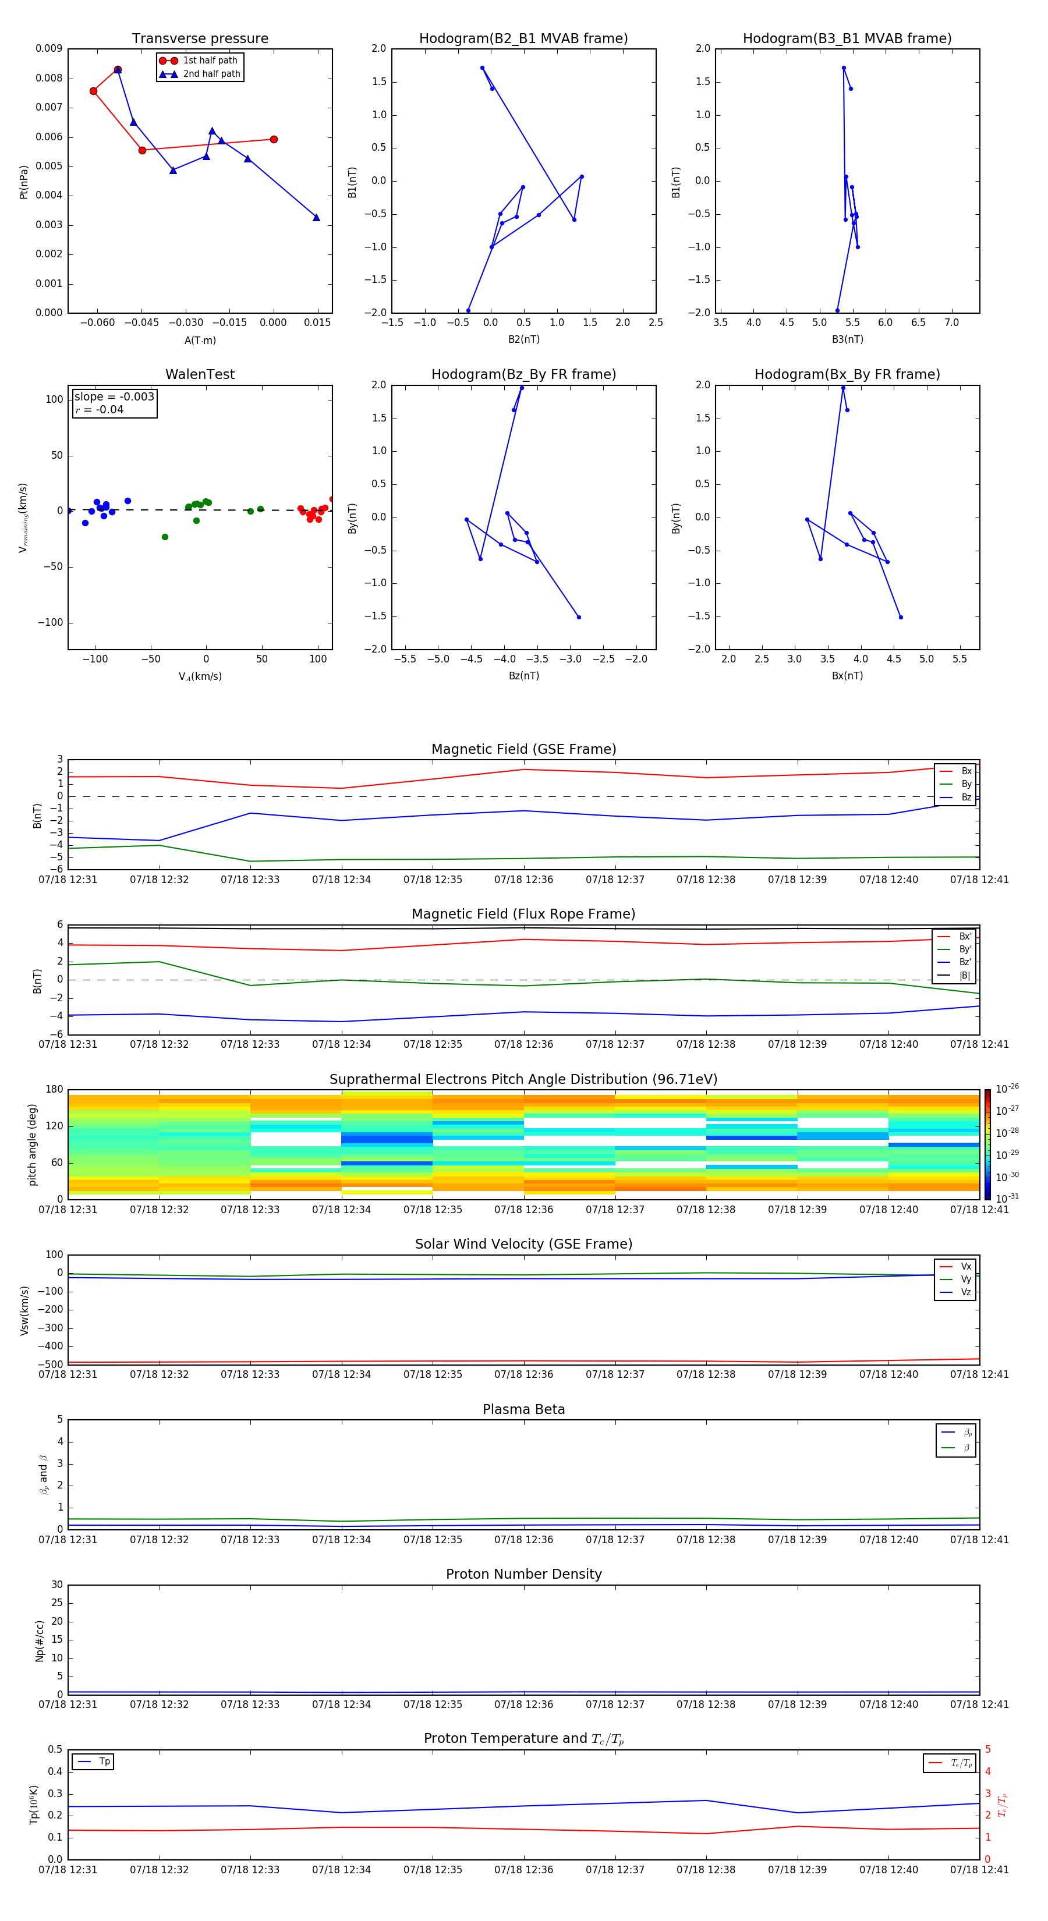1048x1921 pixels.
Task: Click the "Hodogram(B3_B1 MVAB frame)" title
Action: (847, 39)
